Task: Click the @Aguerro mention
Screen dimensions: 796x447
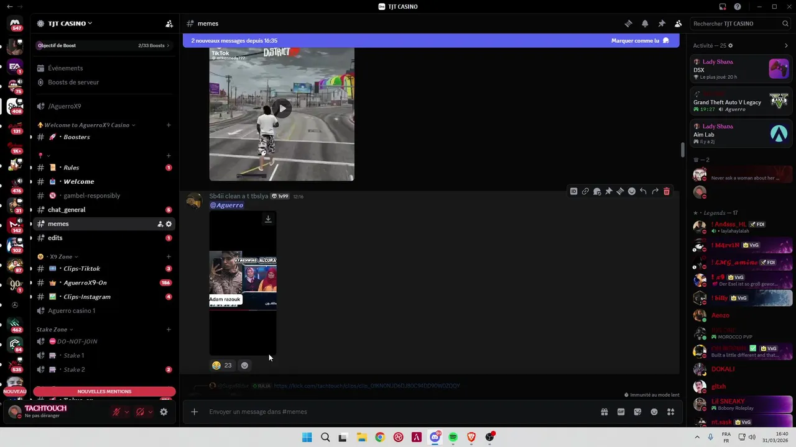Action: [226, 205]
